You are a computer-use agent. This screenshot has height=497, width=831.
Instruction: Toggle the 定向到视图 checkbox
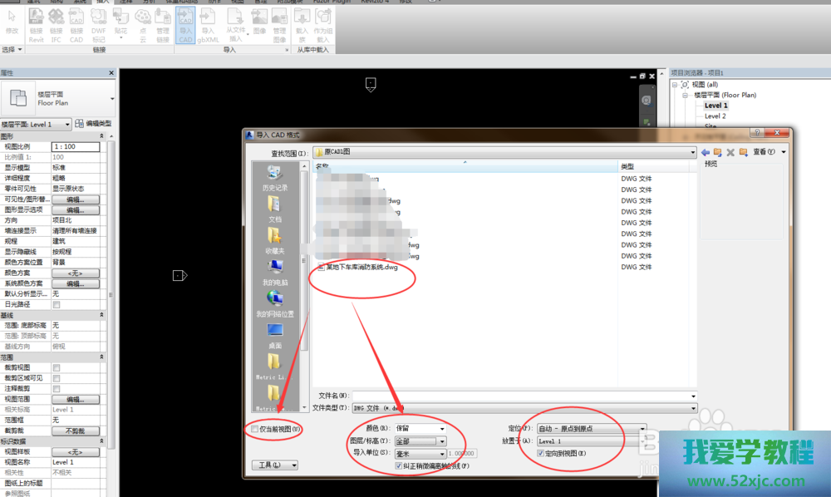click(541, 453)
